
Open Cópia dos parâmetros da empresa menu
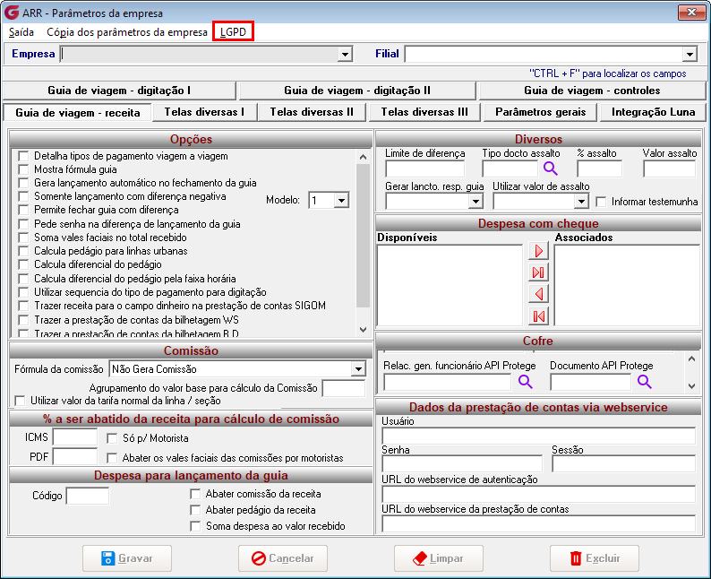pos(127,32)
